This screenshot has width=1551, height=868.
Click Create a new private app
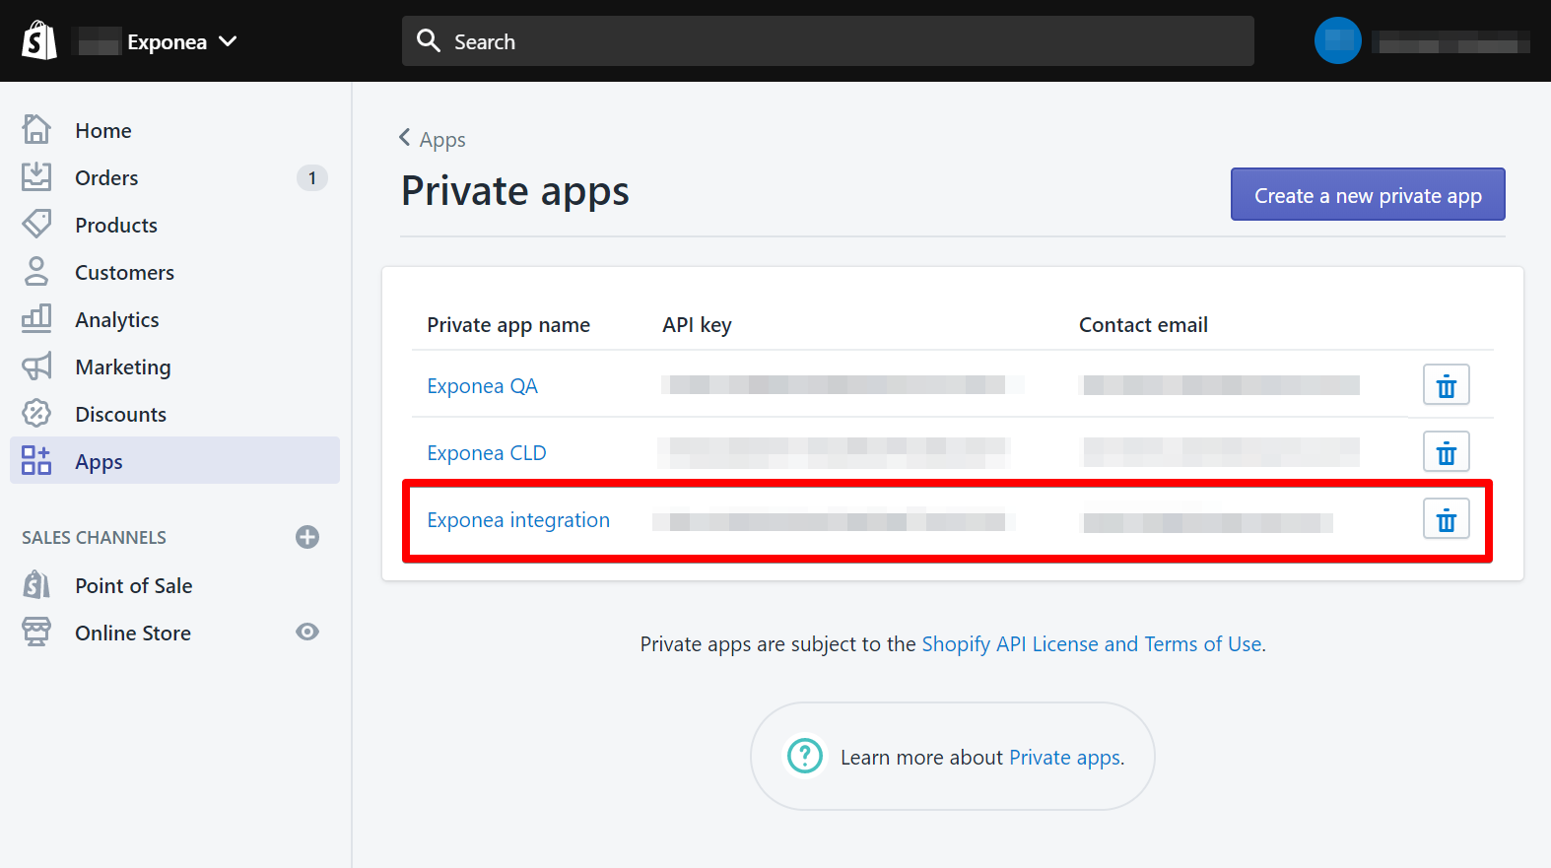1368,194
